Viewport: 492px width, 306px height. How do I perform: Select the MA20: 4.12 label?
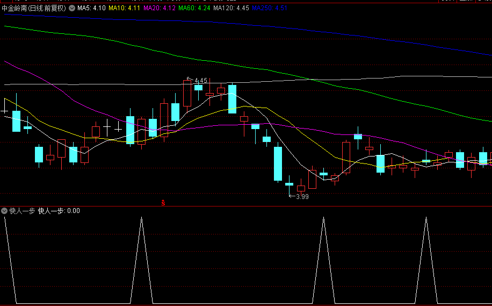[x=160, y=8]
